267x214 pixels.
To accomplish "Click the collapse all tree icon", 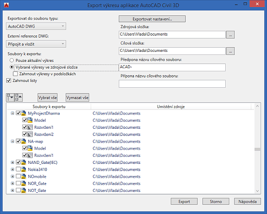I will click(x=18, y=97).
